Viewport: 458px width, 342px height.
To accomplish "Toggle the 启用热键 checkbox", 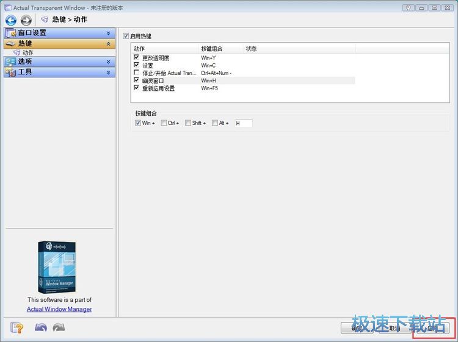I will [x=126, y=36].
